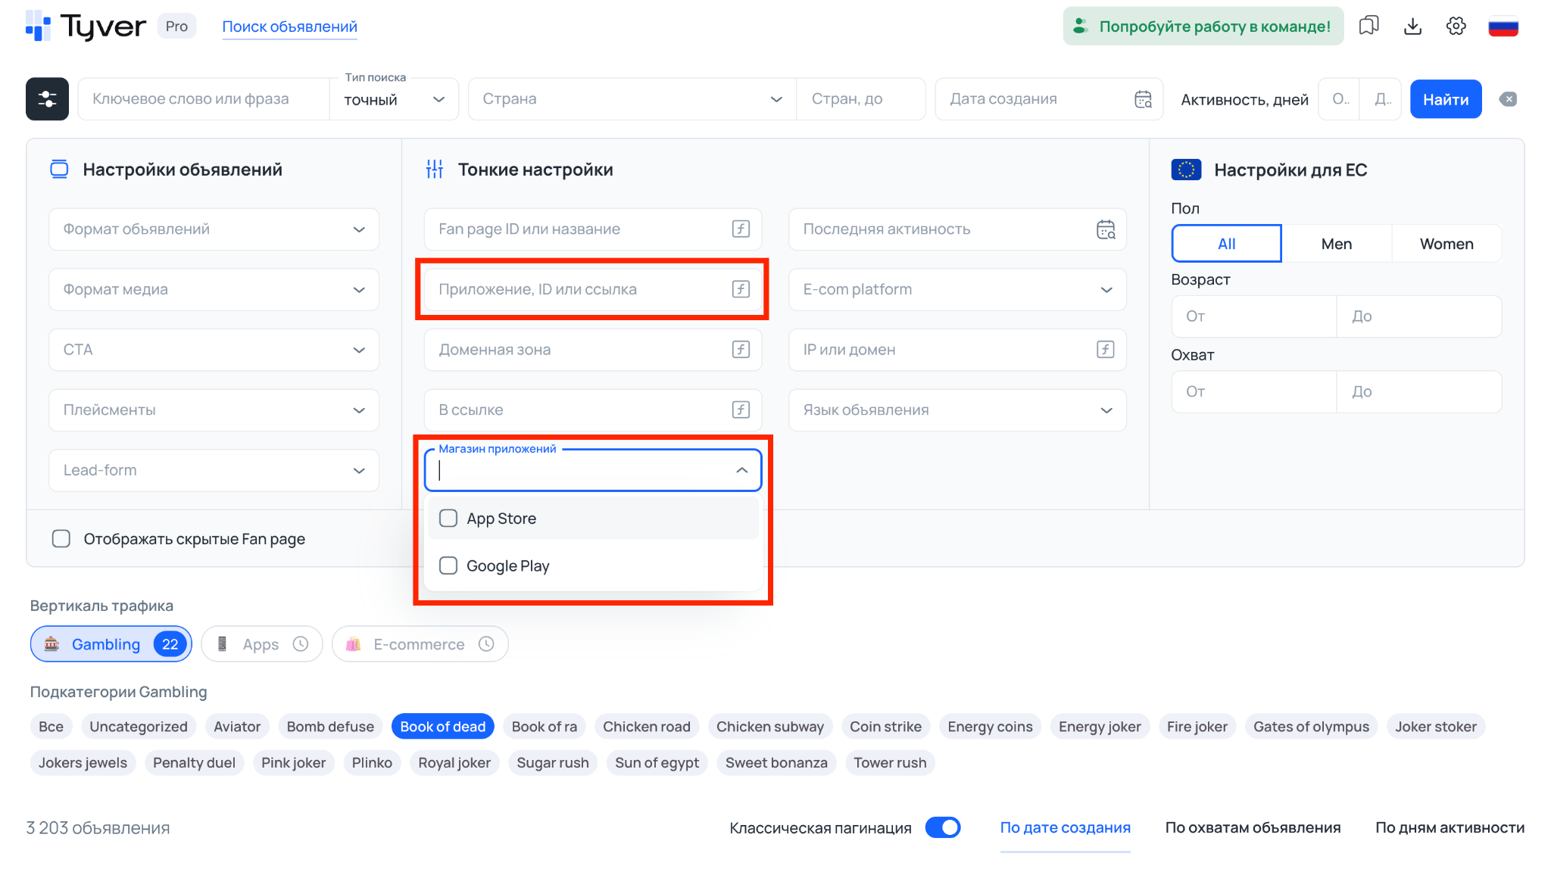Click the clock icon on E-commerce vertical

tap(486, 644)
